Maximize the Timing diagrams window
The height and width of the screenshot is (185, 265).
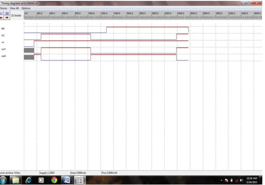pyautogui.click(x=249, y=3)
